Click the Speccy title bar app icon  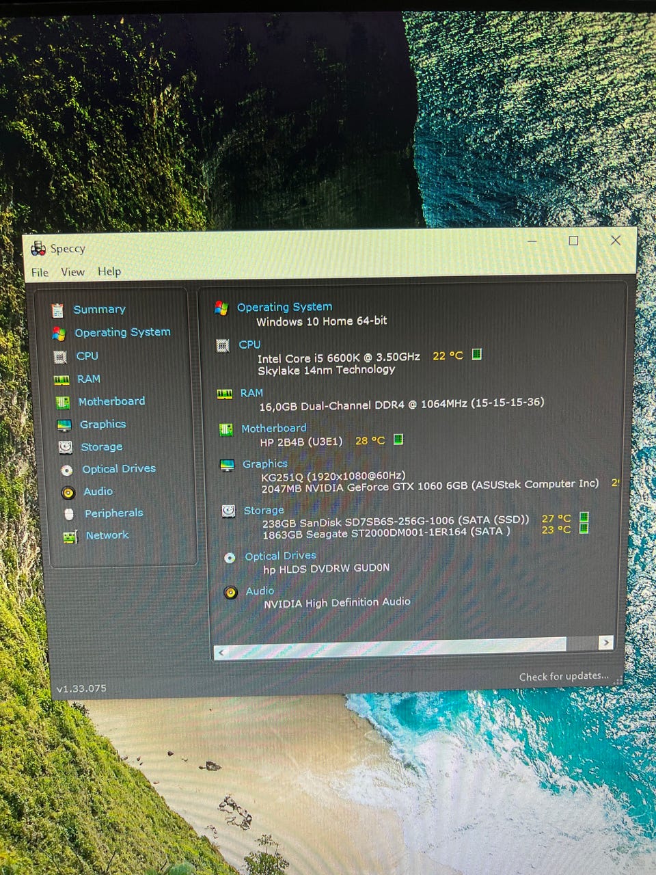point(38,248)
